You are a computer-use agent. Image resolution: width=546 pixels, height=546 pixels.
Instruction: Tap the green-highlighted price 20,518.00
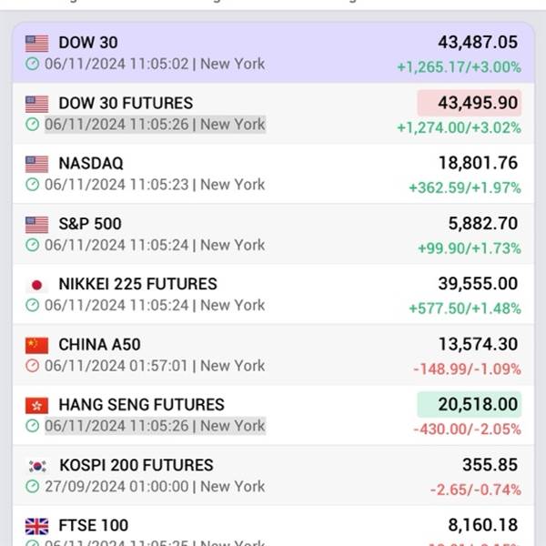click(470, 405)
